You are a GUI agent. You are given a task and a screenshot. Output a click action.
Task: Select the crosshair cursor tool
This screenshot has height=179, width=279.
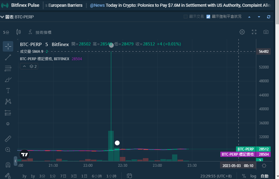click(8, 46)
